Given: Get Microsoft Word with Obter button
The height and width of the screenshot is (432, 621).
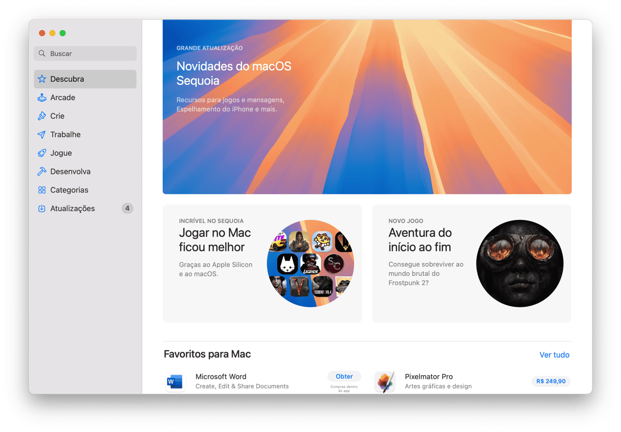Looking at the screenshot, I should tap(344, 376).
